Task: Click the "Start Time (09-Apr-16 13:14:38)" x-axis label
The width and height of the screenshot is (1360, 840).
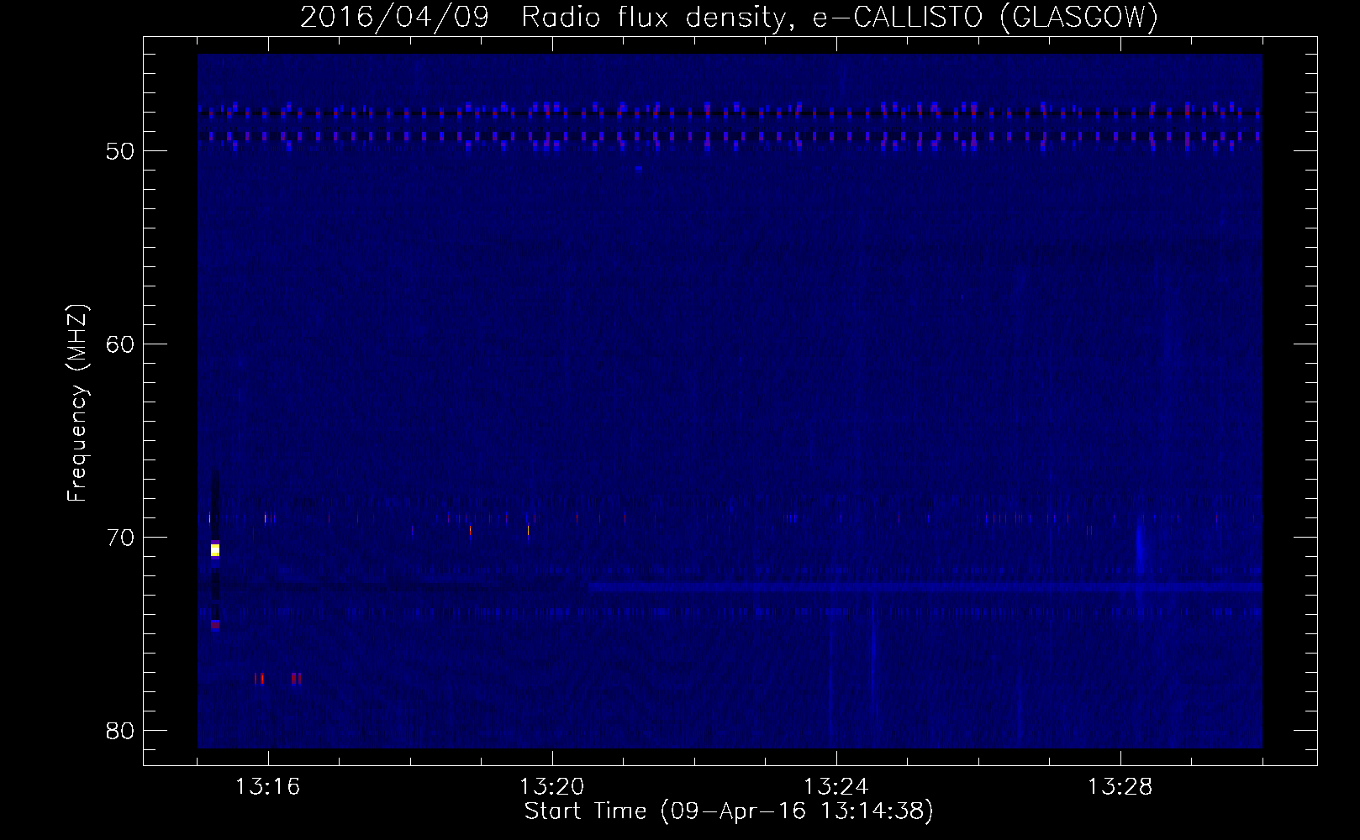Action: pos(729,811)
